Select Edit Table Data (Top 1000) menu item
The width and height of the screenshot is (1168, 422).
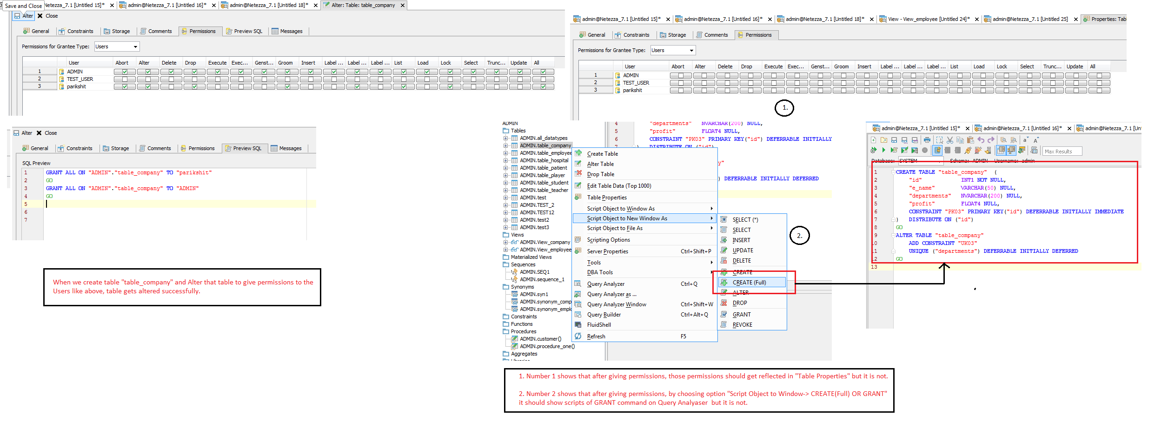tap(619, 185)
